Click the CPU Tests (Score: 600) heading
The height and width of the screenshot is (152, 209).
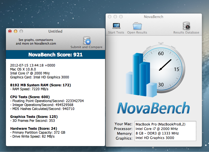[30, 97]
